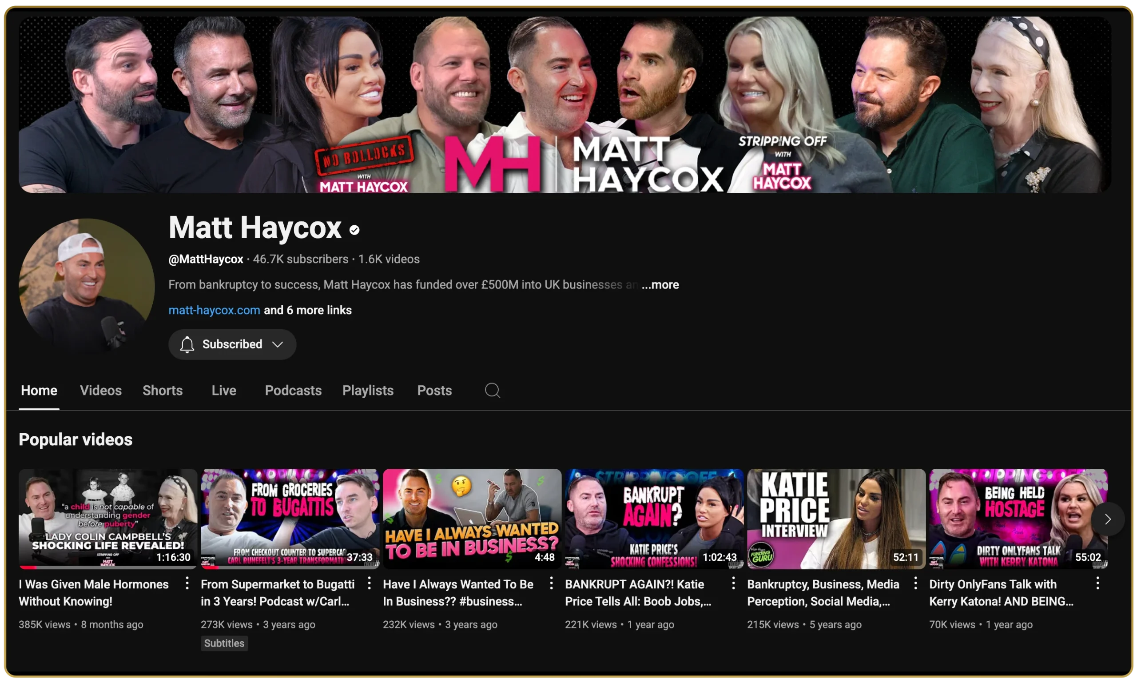This screenshot has width=1137, height=683.
Task: Click the '1.6K videos' count
Action: [389, 259]
